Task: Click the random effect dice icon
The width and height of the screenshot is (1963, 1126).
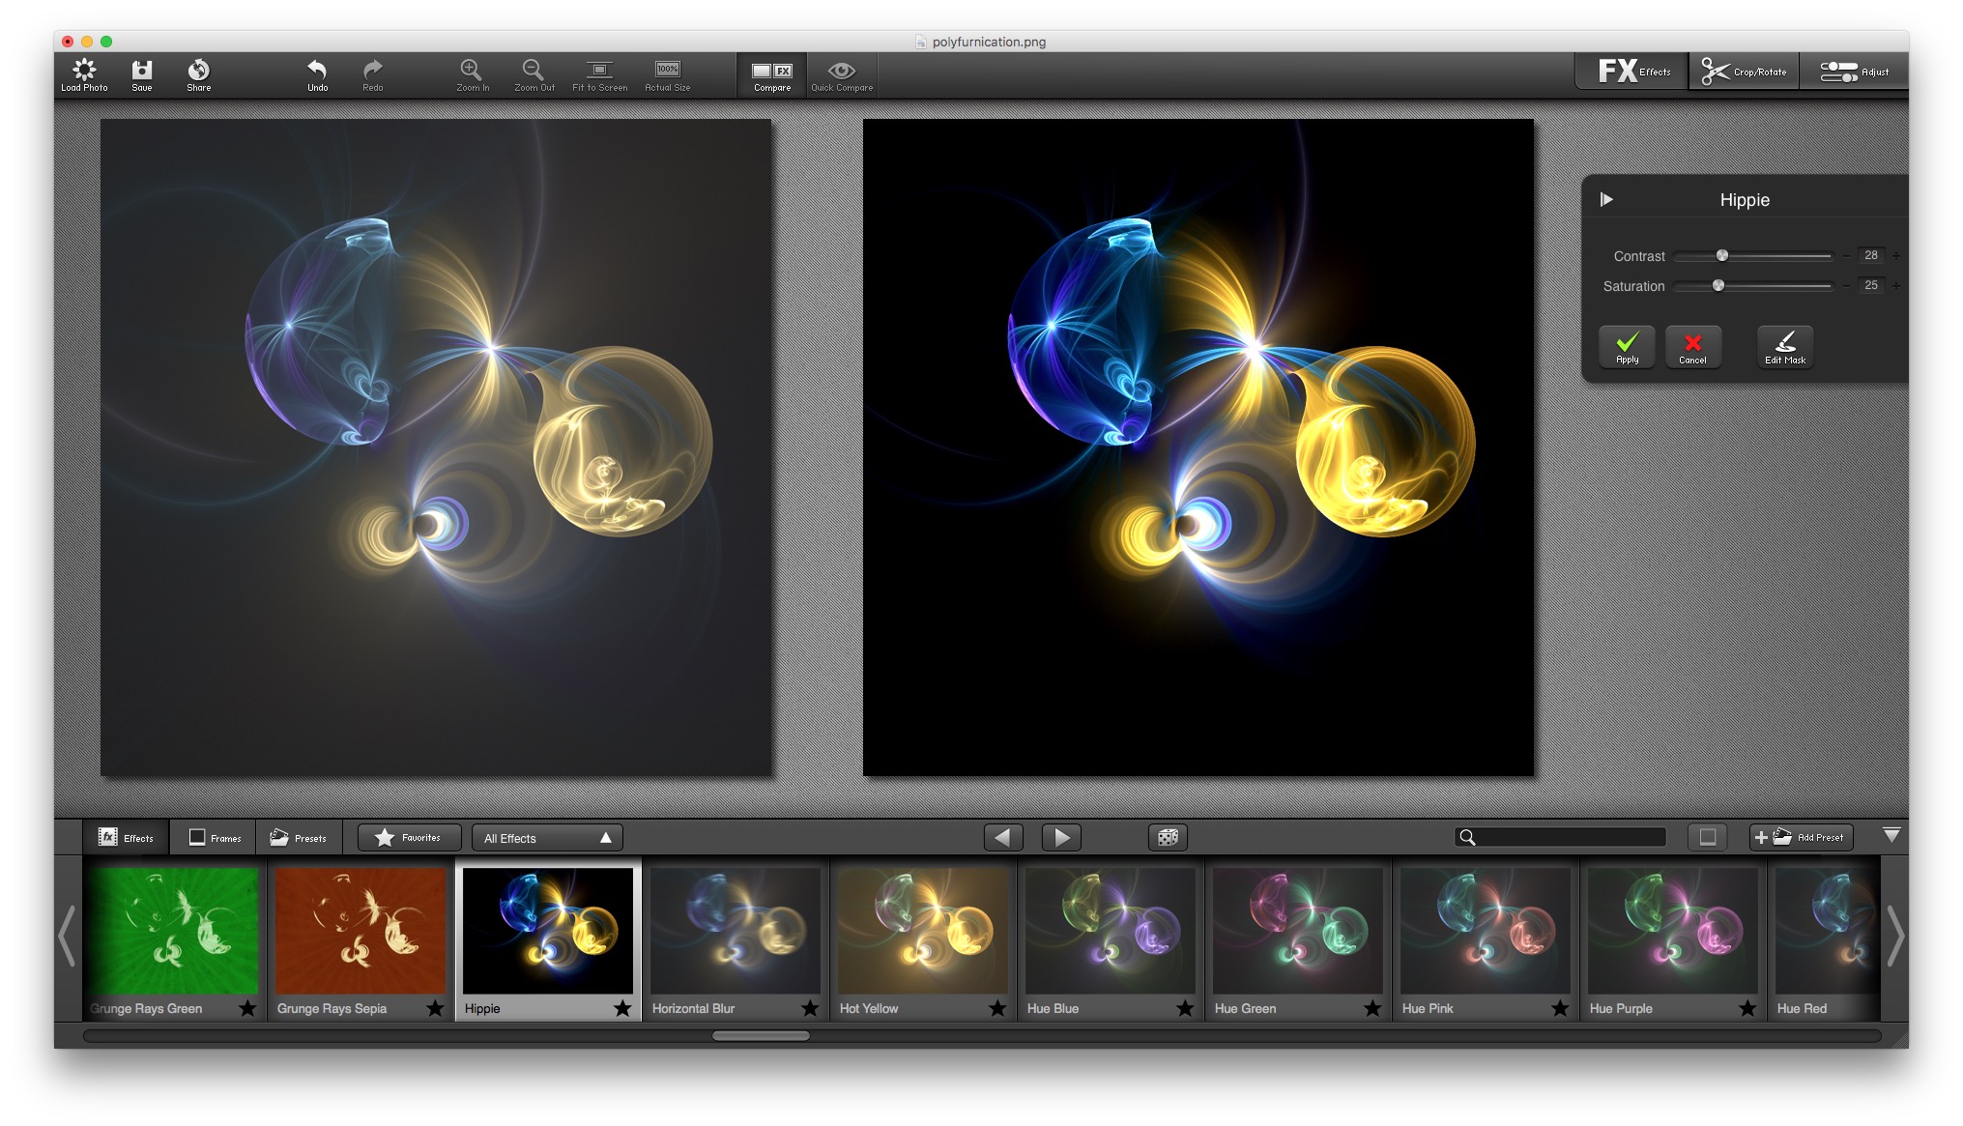Action: pyautogui.click(x=1168, y=837)
